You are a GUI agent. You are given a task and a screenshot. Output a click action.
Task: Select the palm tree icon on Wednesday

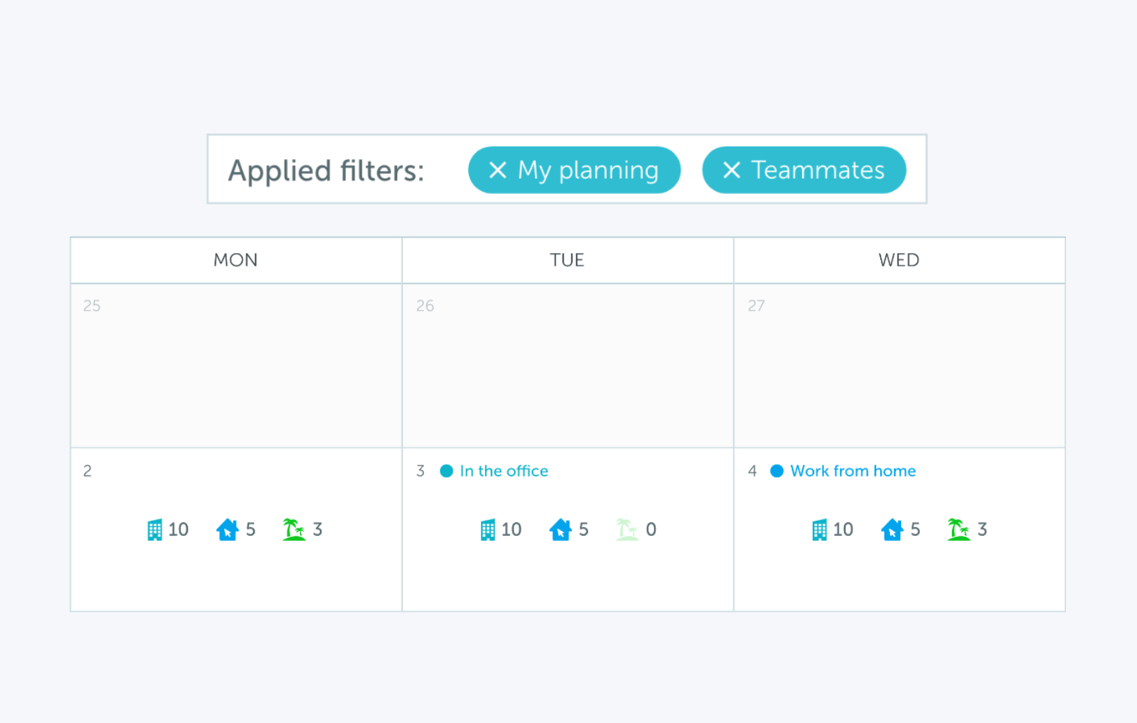pos(959,529)
